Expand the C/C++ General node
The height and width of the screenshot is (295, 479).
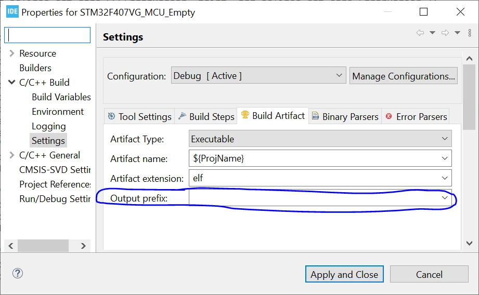pyautogui.click(x=11, y=155)
